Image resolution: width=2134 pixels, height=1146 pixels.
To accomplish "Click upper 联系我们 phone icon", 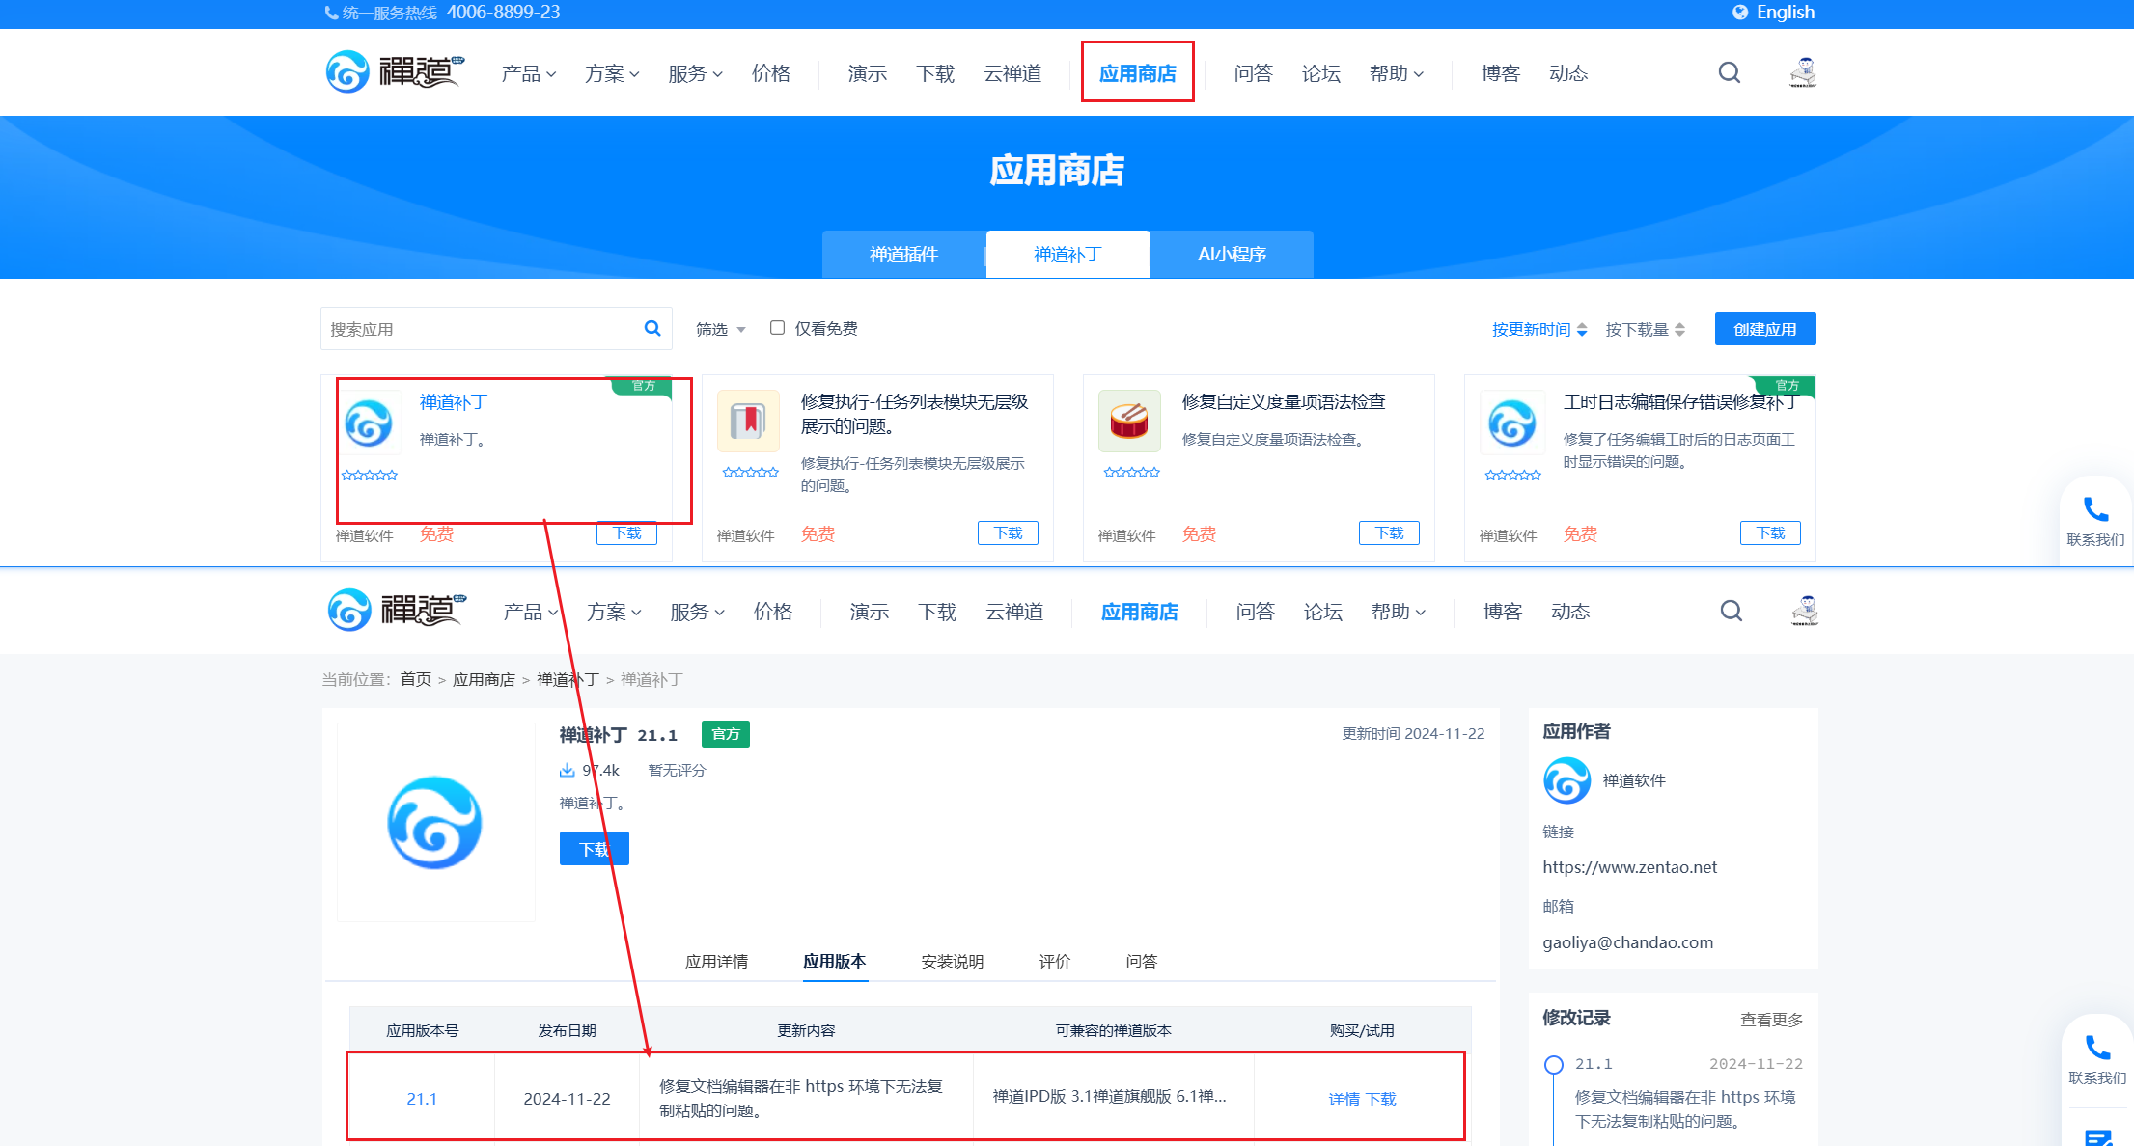I will point(2095,509).
